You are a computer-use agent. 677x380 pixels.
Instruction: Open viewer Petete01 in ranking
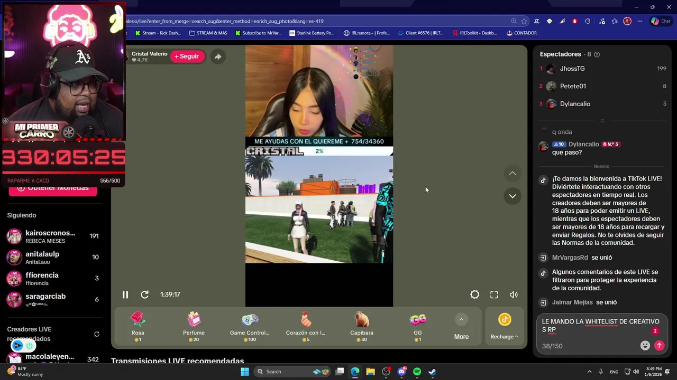coord(602,86)
